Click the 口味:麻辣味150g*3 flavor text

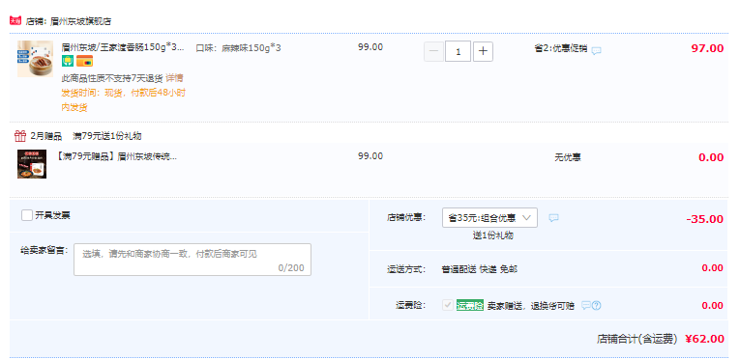[x=238, y=48]
